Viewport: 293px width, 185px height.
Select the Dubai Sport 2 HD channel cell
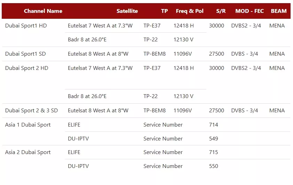[x=27, y=68]
